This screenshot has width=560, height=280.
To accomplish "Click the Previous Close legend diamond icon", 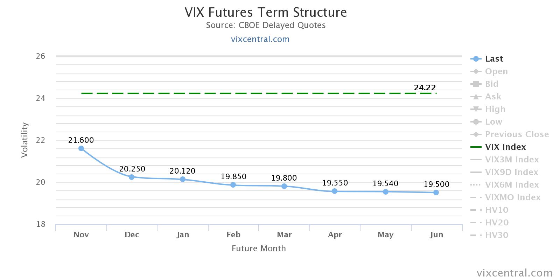I will 476,134.
